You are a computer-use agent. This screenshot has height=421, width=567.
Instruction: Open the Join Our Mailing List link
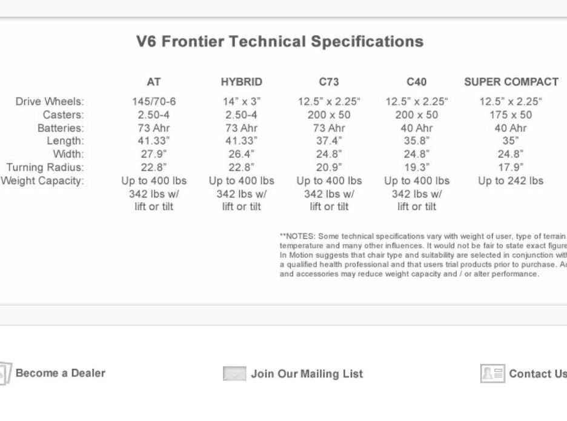[307, 374]
